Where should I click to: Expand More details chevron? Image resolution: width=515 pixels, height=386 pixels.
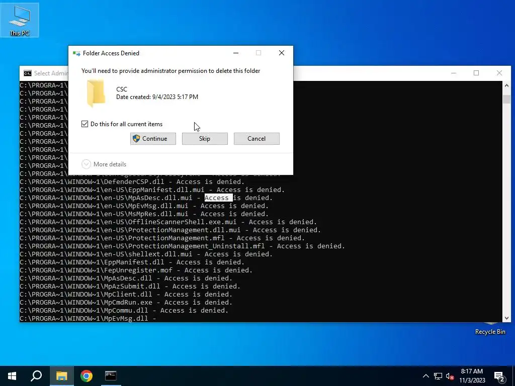[x=86, y=164]
